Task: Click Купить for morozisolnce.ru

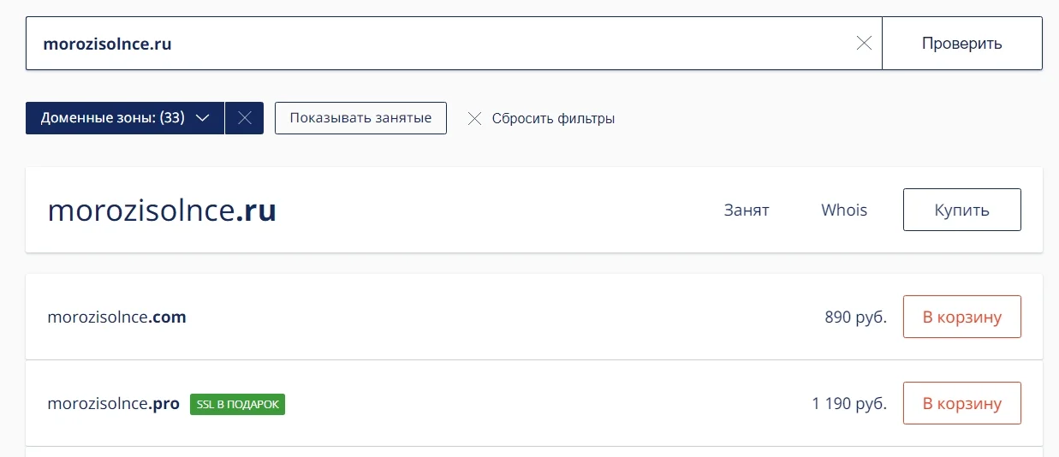Action: coord(961,210)
